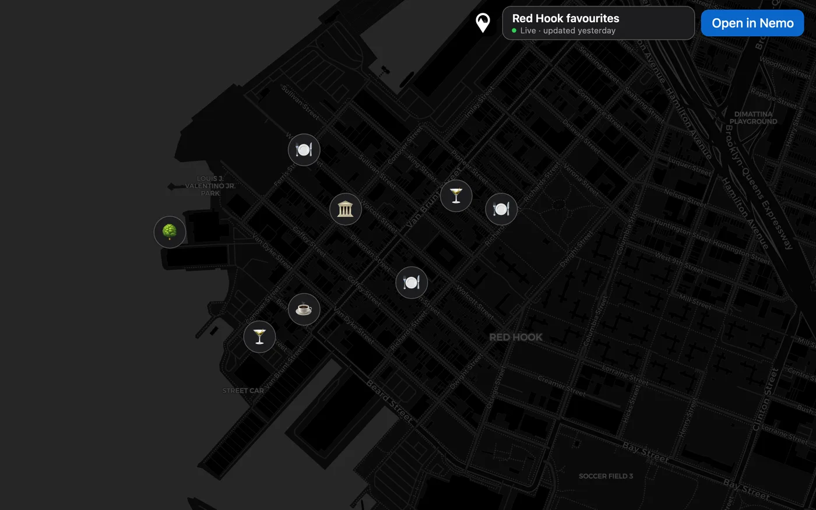Image resolution: width=816 pixels, height=510 pixels.
Task: Click the Wolcott Street label
Action: click(x=474, y=303)
